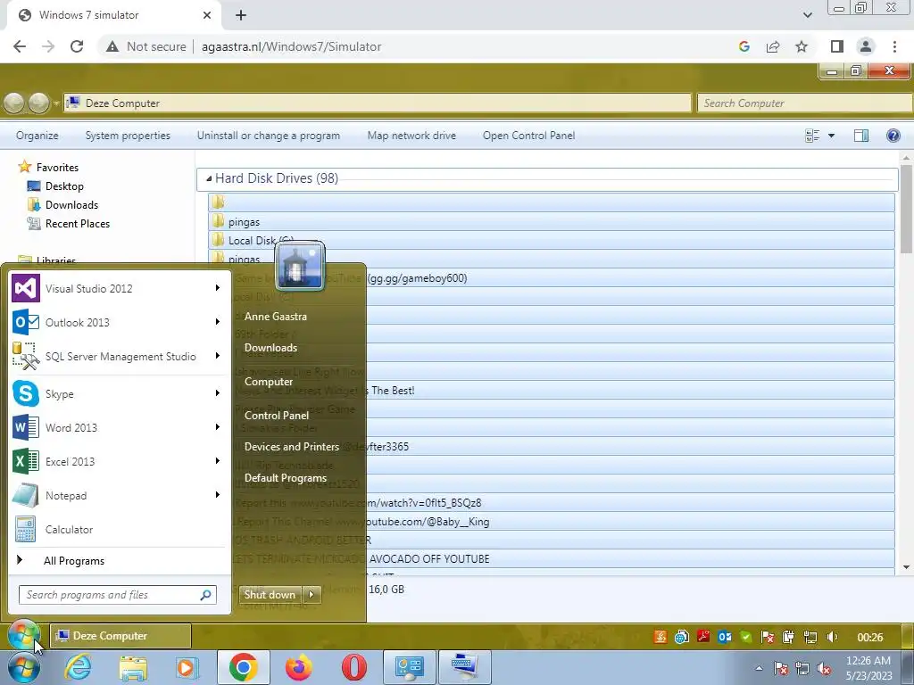
Task: Switch to Google Chrome on the taskbar
Action: point(243,667)
